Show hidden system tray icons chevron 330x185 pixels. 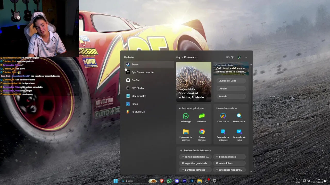(286, 181)
